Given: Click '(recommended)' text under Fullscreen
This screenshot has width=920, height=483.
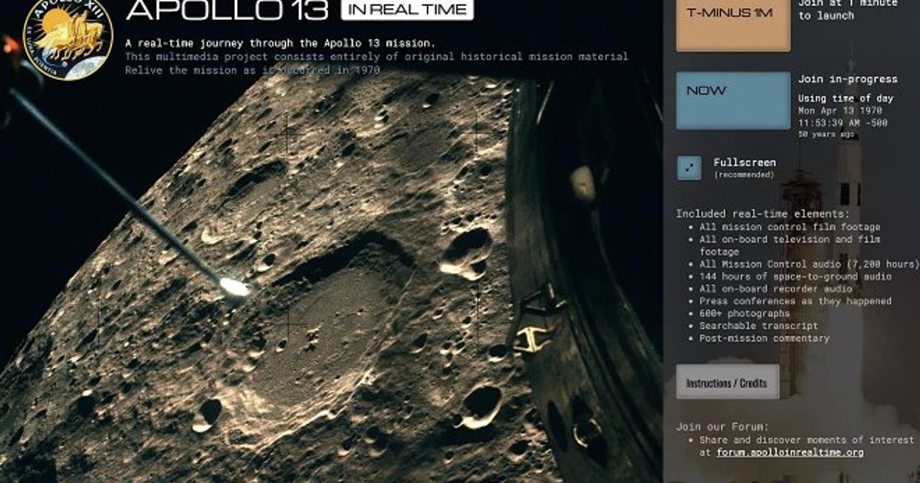Looking at the screenshot, I should (x=743, y=175).
